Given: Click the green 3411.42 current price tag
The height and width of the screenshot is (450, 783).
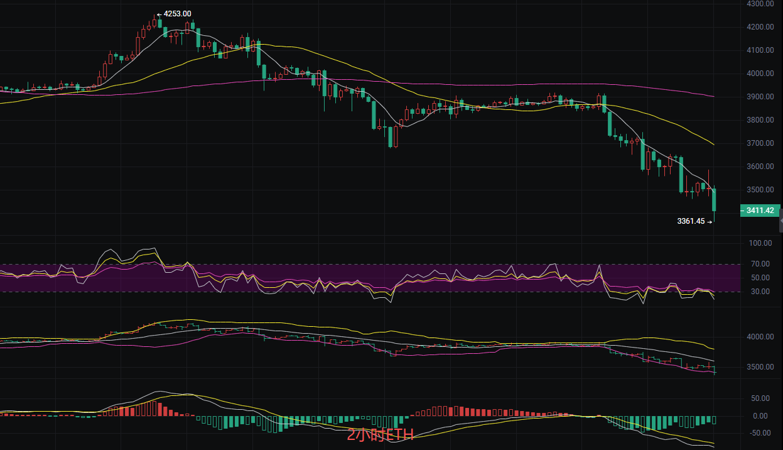Looking at the screenshot, I should pos(760,211).
